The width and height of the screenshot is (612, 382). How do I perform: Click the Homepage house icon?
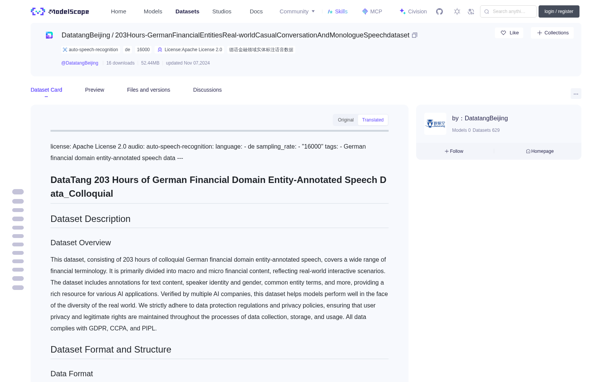[x=528, y=151]
